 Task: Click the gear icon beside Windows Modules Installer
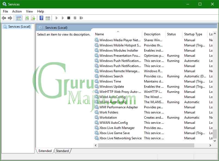(97, 50)
